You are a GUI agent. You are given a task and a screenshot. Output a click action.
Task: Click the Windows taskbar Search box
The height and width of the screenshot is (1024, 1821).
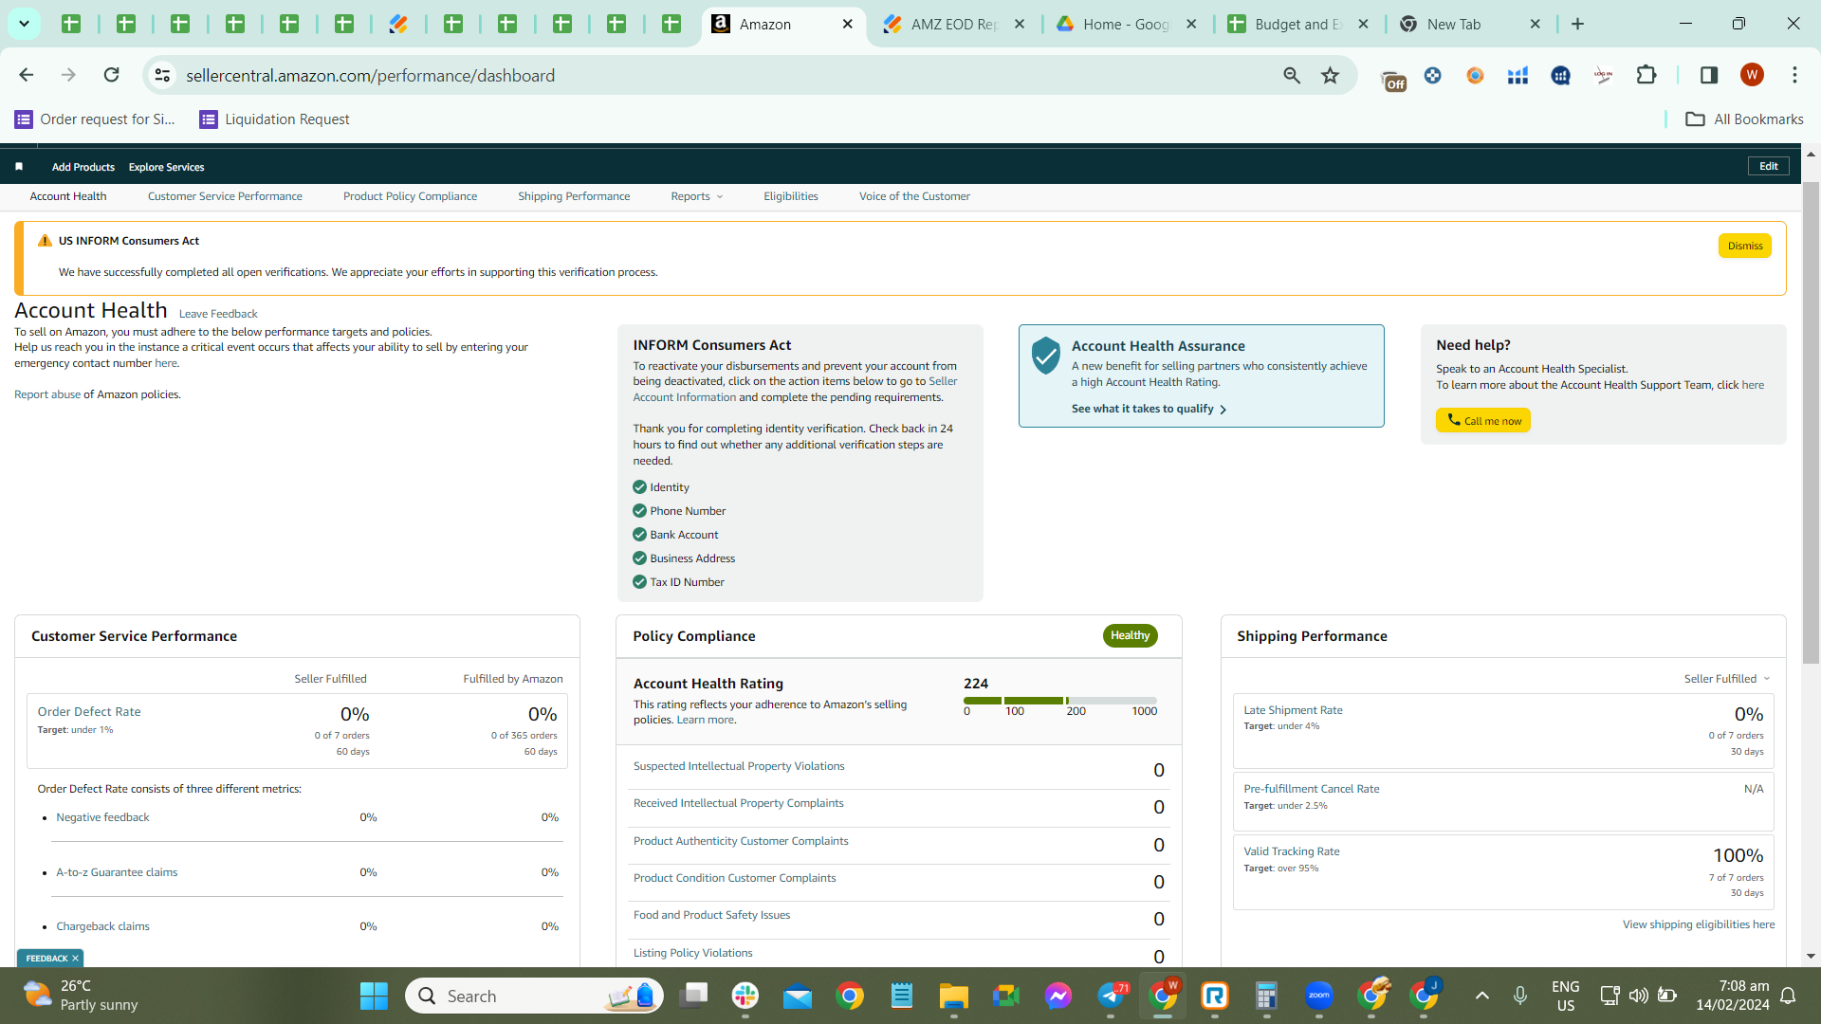pos(534,996)
